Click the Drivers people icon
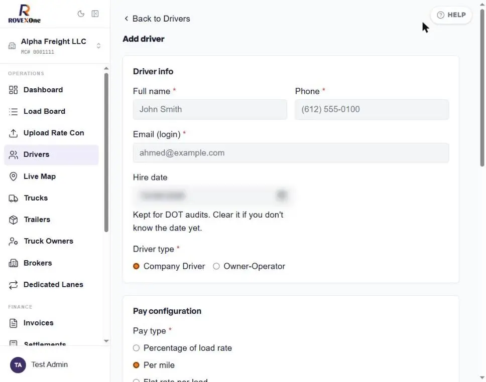Viewport: 486px width, 382px height. [x=14, y=154]
